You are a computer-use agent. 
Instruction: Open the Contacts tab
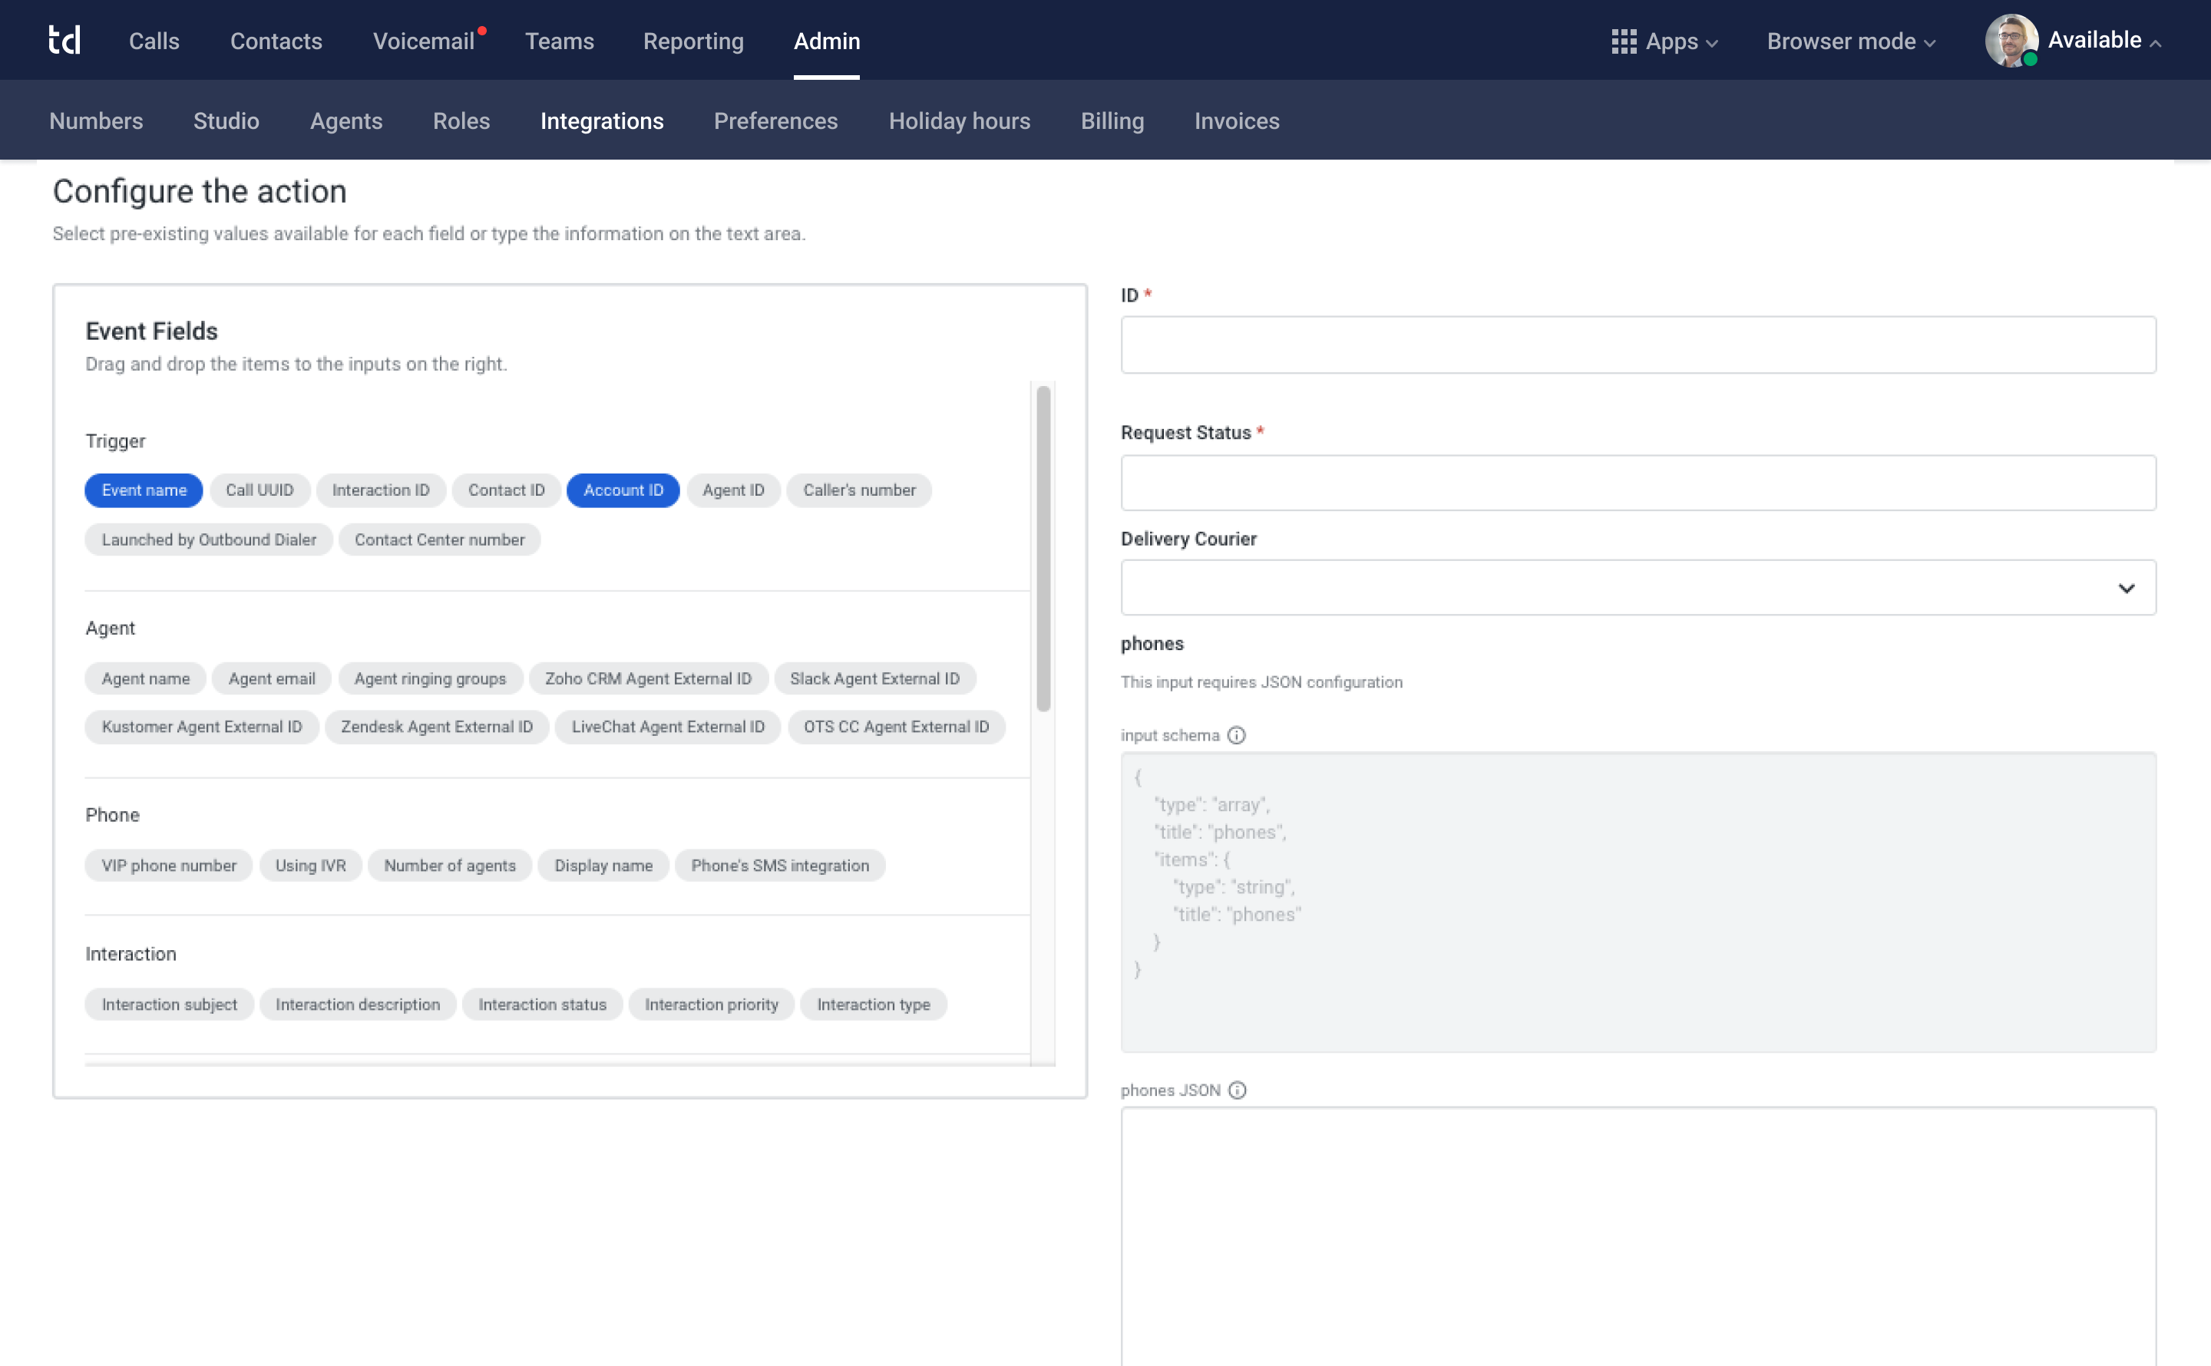tap(276, 41)
